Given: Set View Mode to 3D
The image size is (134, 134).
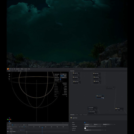Looking at the screenshot, I should point(65,76).
